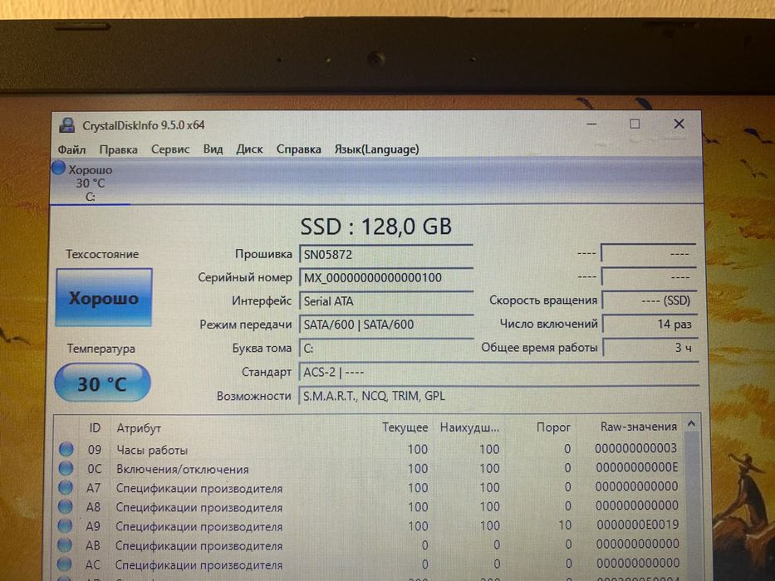Viewport: 775px width, 581px height.
Task: Open the Сервис menu
Action: coord(170,149)
